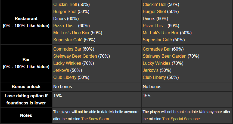Open Burger Shot link in right column
Viewport: 233px width, 124px height.
point(154,12)
